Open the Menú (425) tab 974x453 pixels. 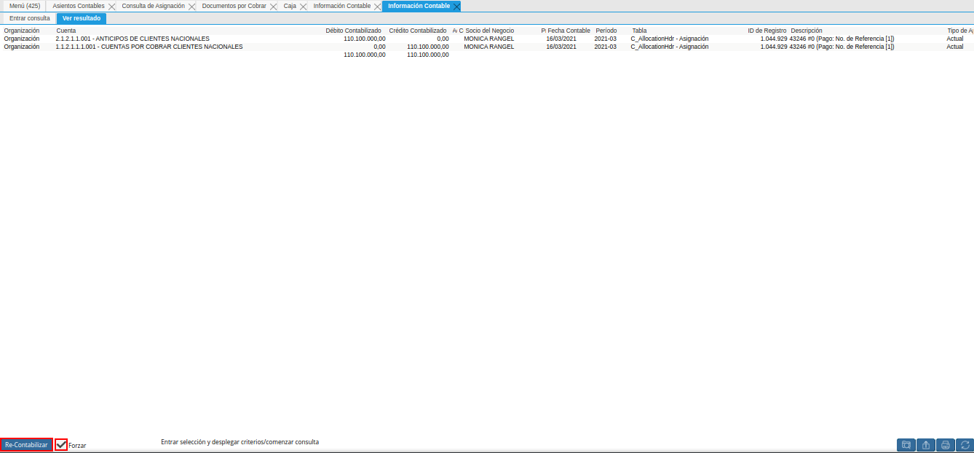point(25,6)
